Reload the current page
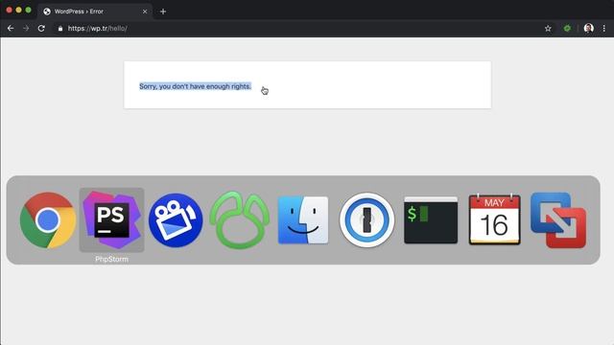614x345 pixels. [41, 28]
